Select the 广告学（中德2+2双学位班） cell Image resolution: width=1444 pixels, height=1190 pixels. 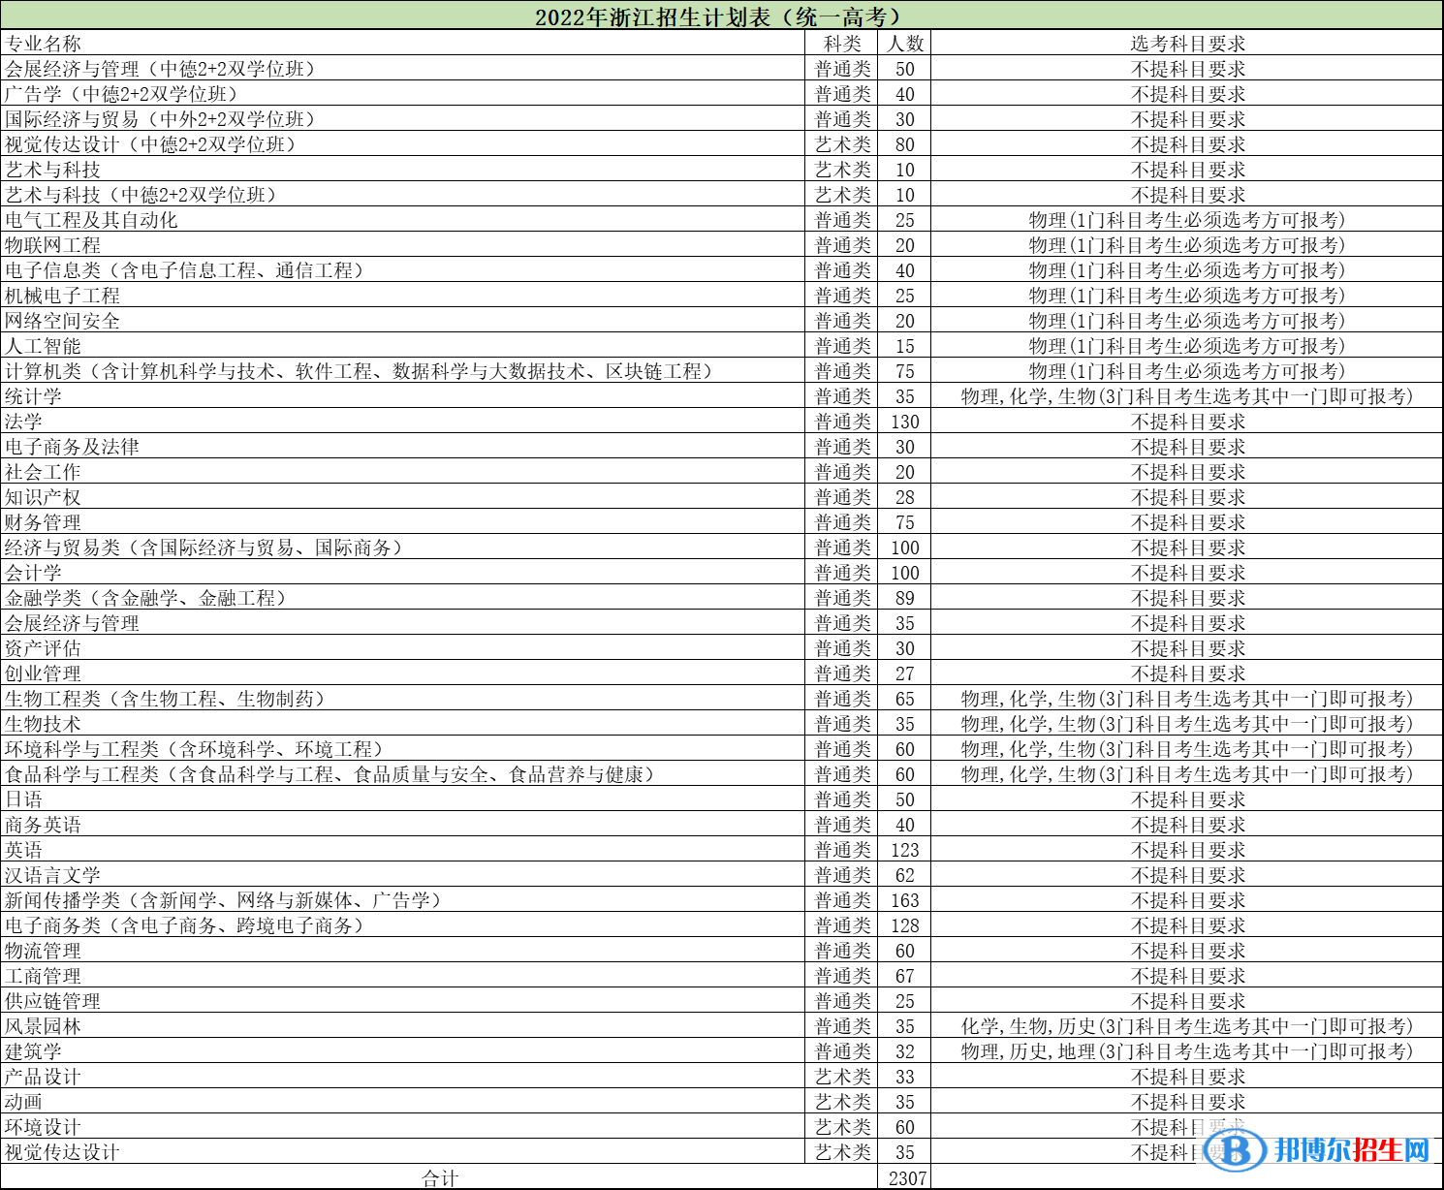tap(403, 93)
